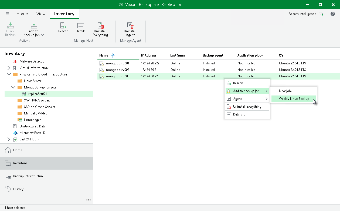Sort by the Name column header
Image resolution: width=340 pixels, height=211 pixels.
pyautogui.click(x=104, y=55)
